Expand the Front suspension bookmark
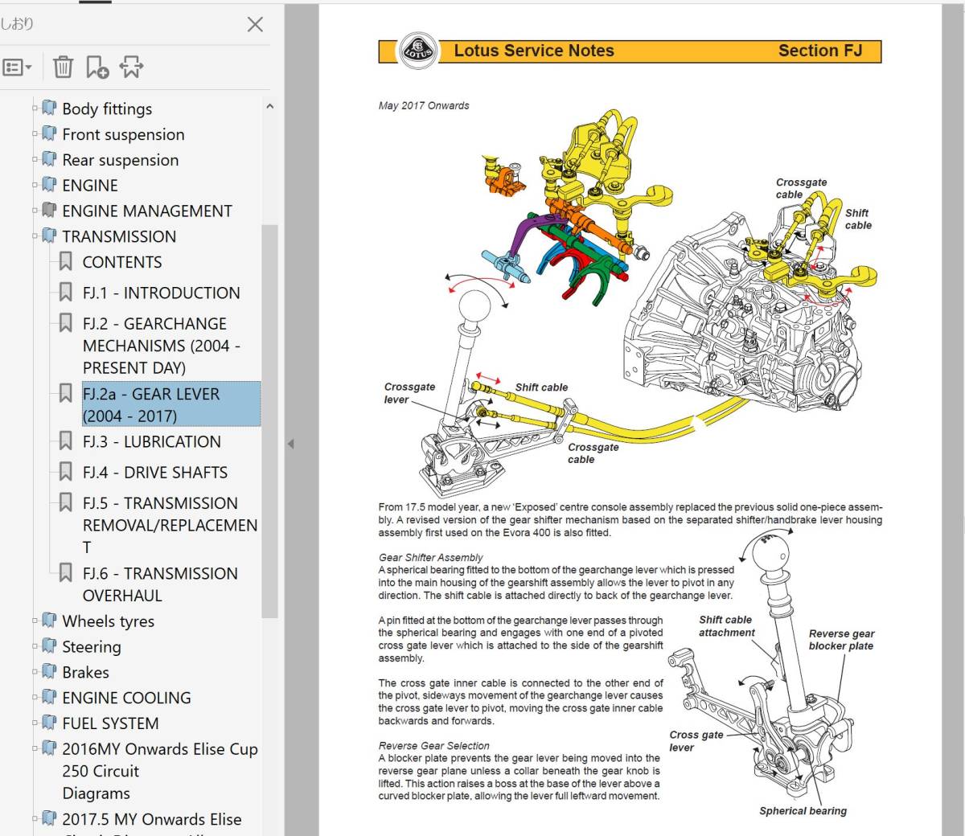Viewport: 965px width, 836px height. [35, 134]
